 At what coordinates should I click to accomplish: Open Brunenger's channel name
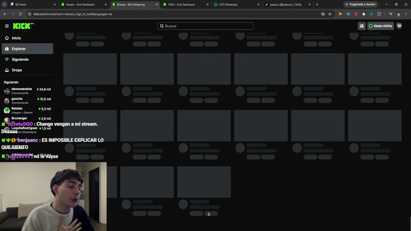(x=19, y=118)
